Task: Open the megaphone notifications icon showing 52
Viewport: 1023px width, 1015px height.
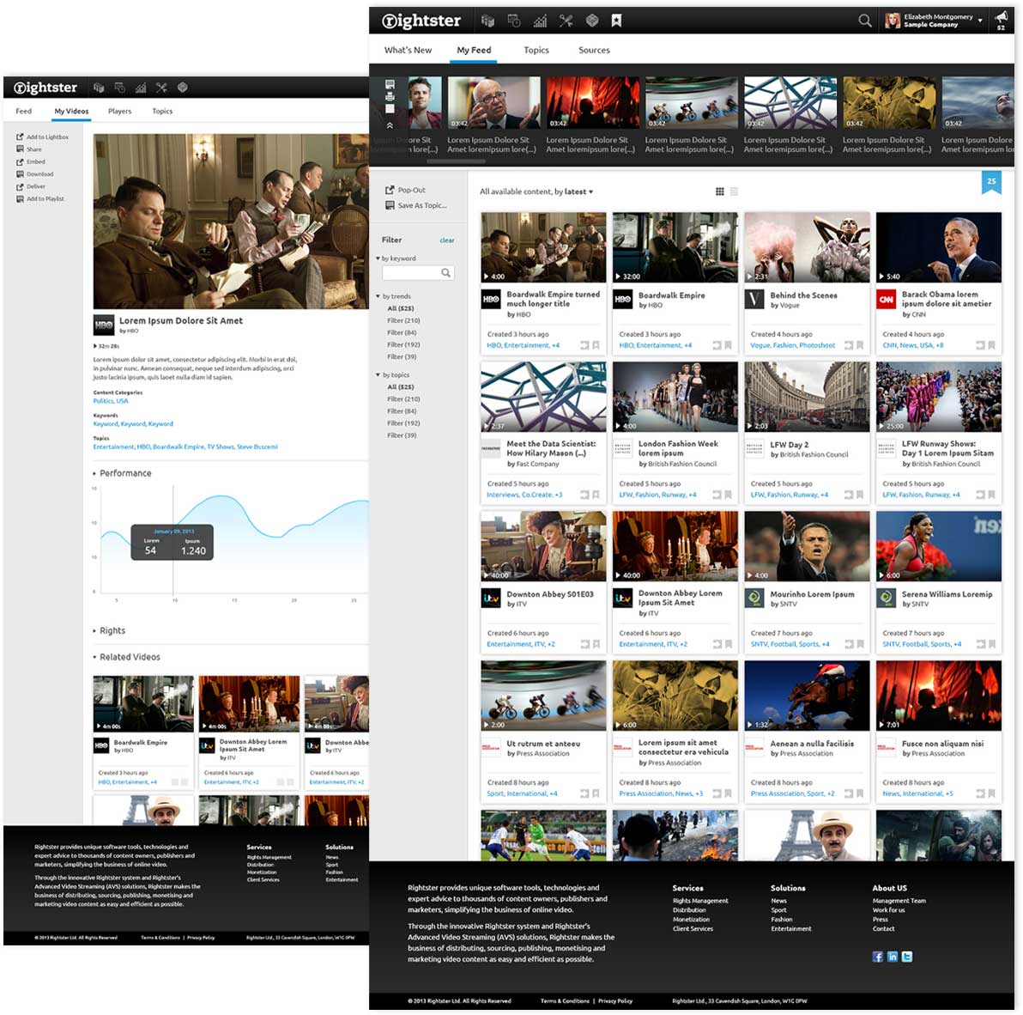Action: pos(1001,21)
